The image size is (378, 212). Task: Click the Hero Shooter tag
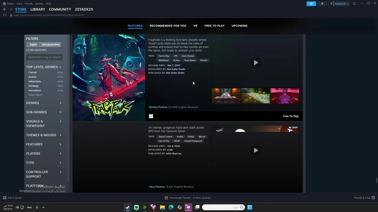[x=188, y=56]
